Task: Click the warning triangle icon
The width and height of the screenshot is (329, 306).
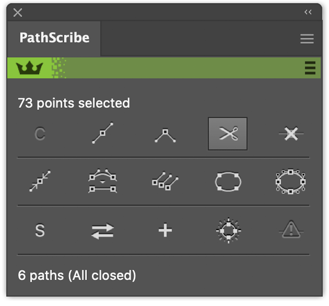Action: coord(291,230)
